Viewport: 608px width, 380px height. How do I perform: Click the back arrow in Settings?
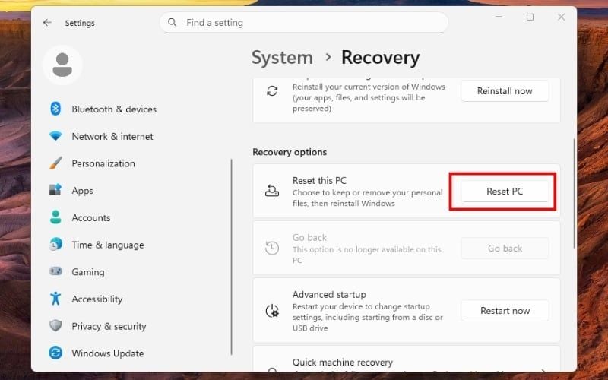[47, 23]
